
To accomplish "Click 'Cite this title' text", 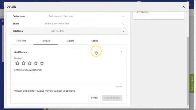I will (x=58, y=31).
